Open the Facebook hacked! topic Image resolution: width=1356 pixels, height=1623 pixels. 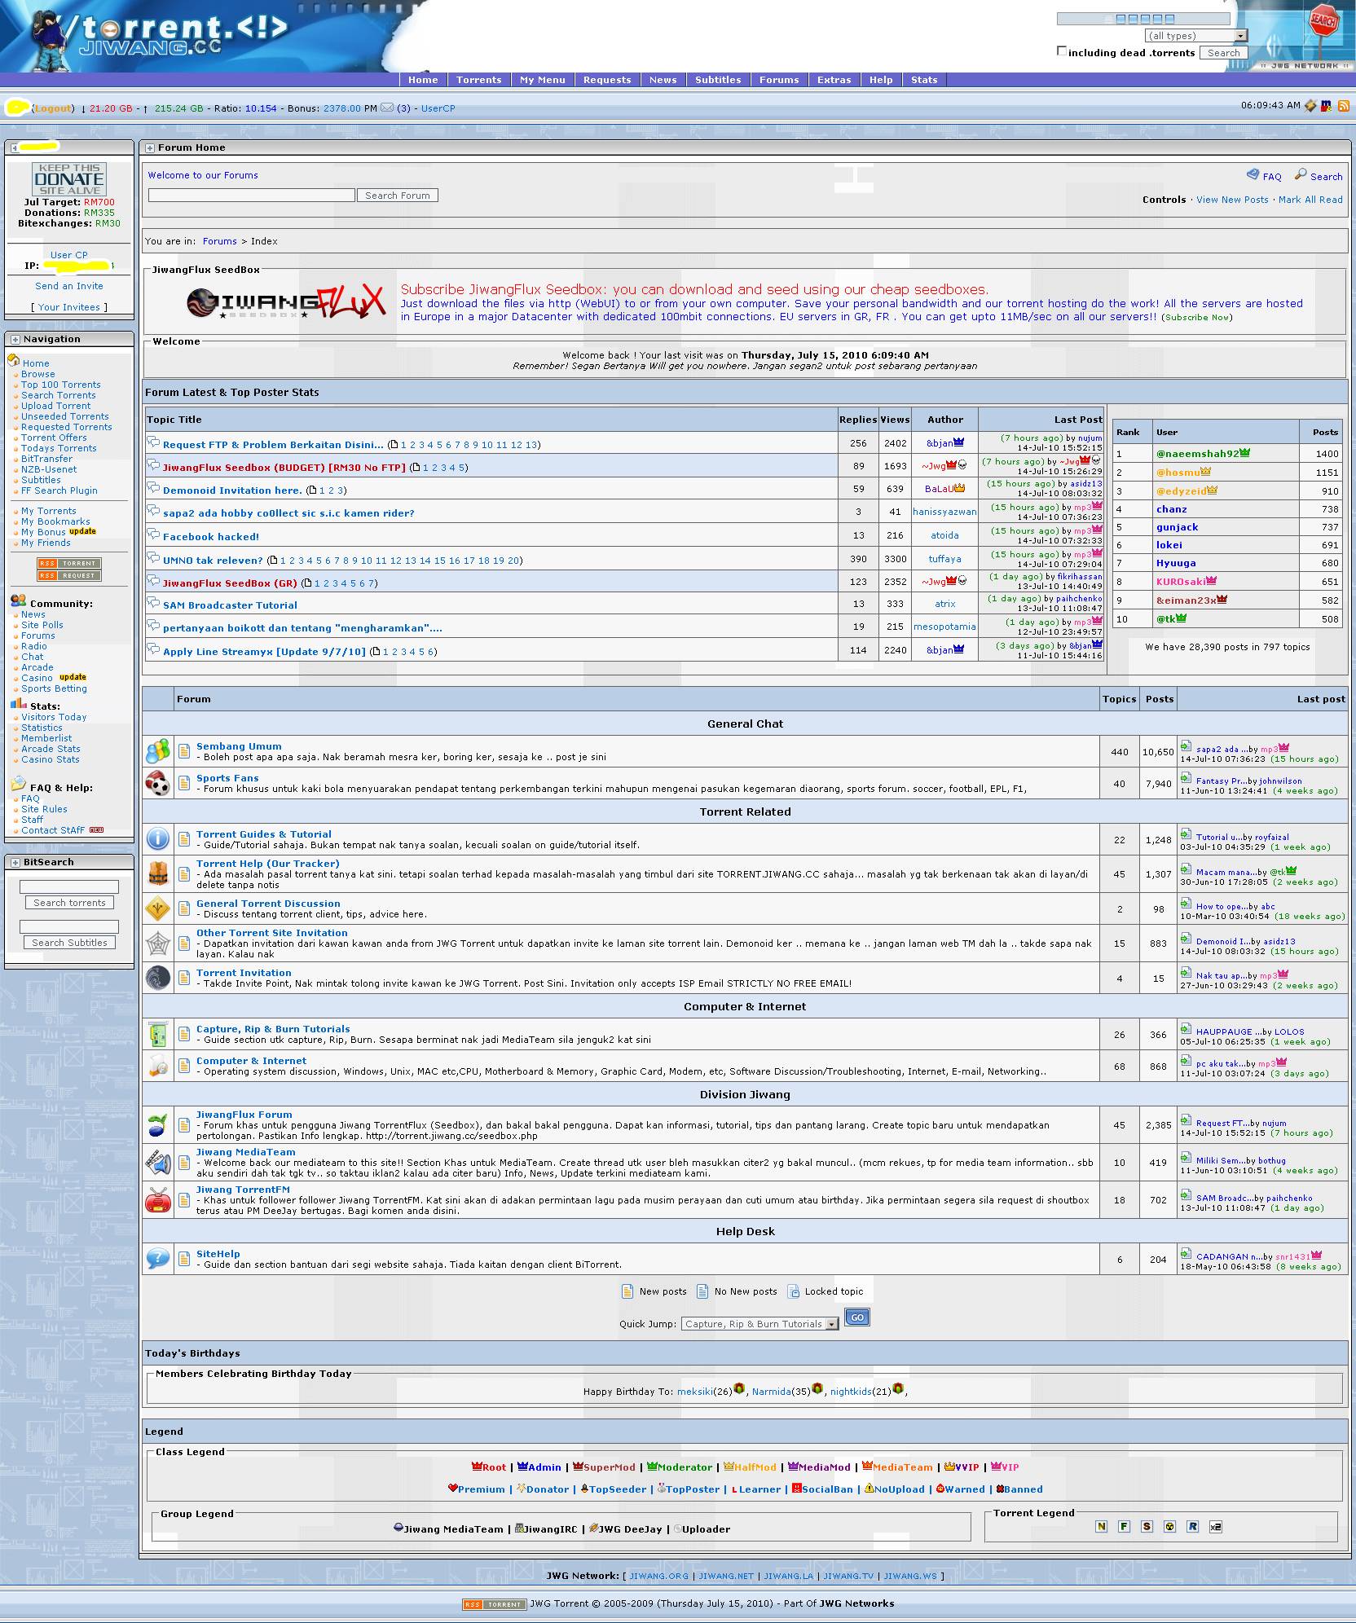pyautogui.click(x=211, y=537)
